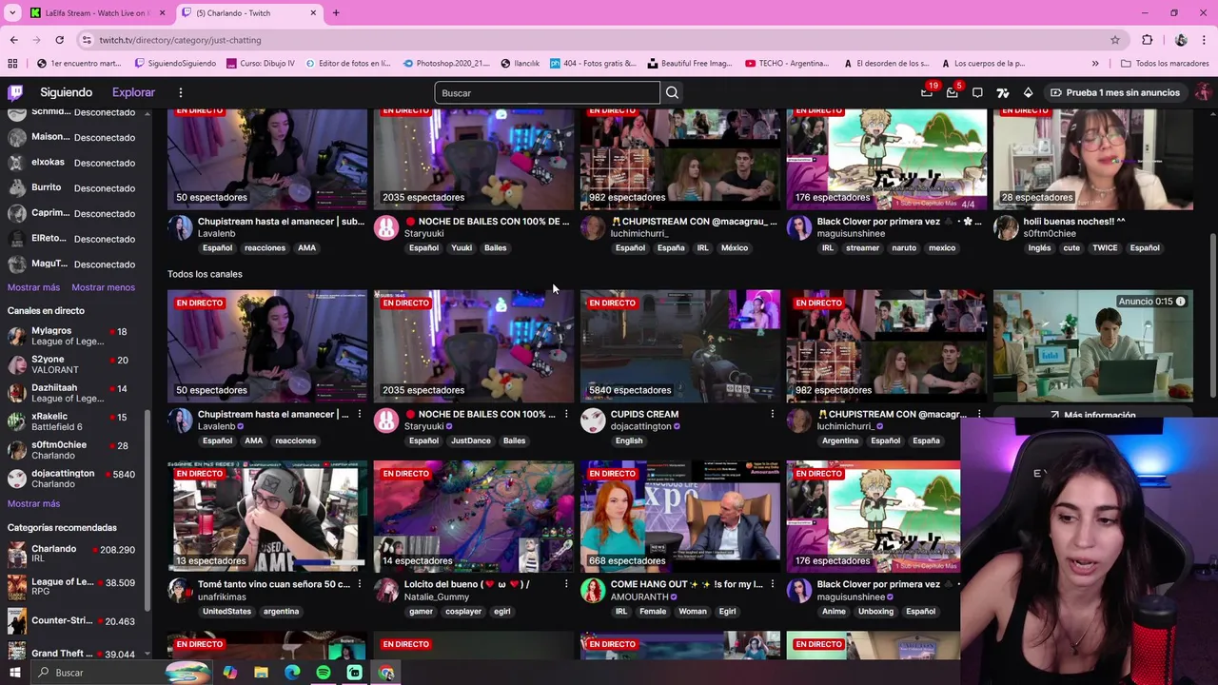The width and height of the screenshot is (1218, 685).
Task: Reload the page
Action: pos(59,40)
